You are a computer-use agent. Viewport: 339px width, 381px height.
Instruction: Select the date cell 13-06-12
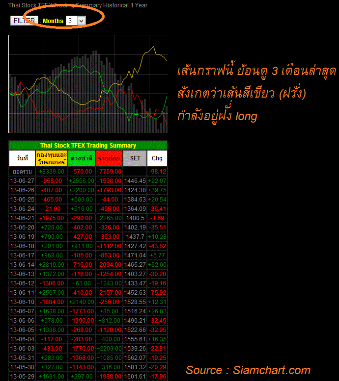[x=22, y=283]
